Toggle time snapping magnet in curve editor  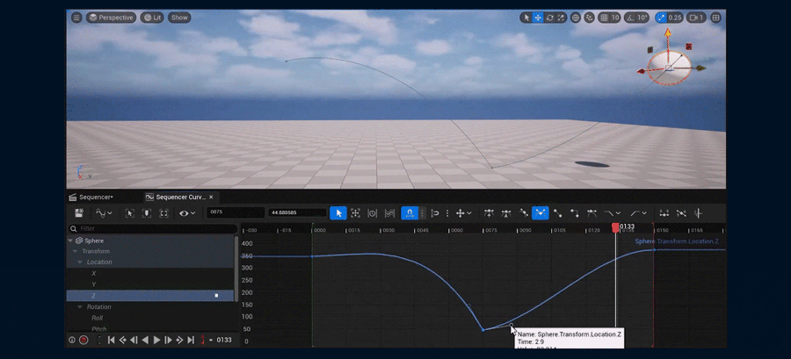pos(410,213)
